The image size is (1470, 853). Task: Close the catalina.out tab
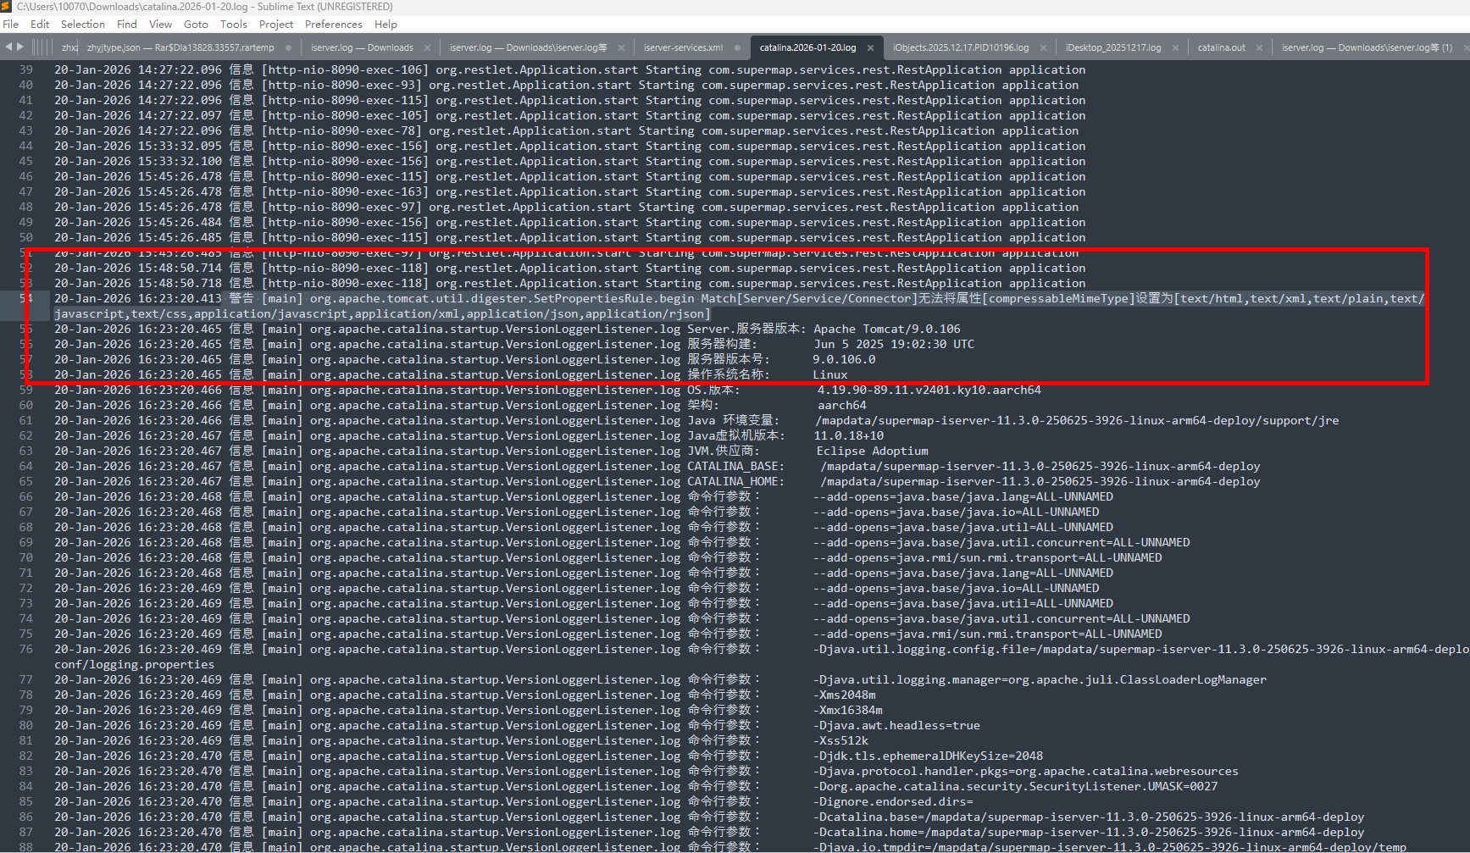(1260, 48)
